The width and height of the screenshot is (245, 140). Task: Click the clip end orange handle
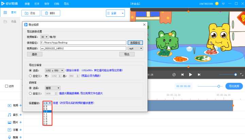point(233,106)
